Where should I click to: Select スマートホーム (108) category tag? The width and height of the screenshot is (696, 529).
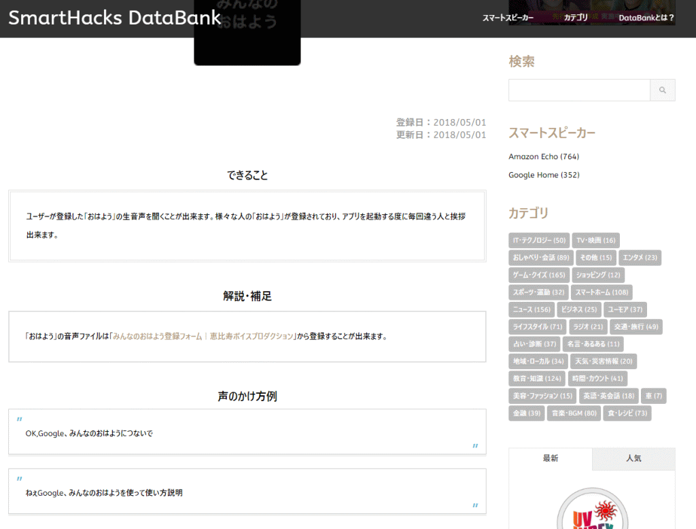coord(602,292)
